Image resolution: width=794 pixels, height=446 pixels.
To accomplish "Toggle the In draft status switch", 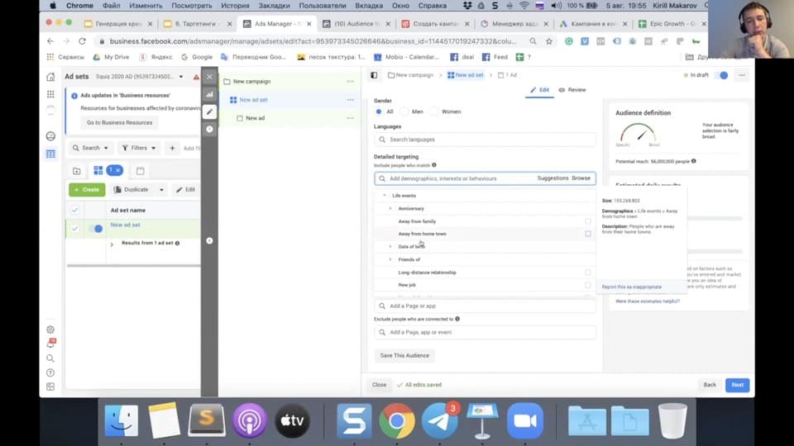I will coord(723,75).
